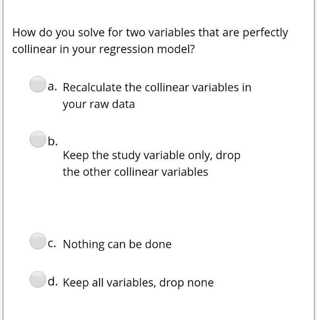The image size is (317, 320).
Task: Click the question line 'collinear in your regression model?'
Action: pos(104,50)
